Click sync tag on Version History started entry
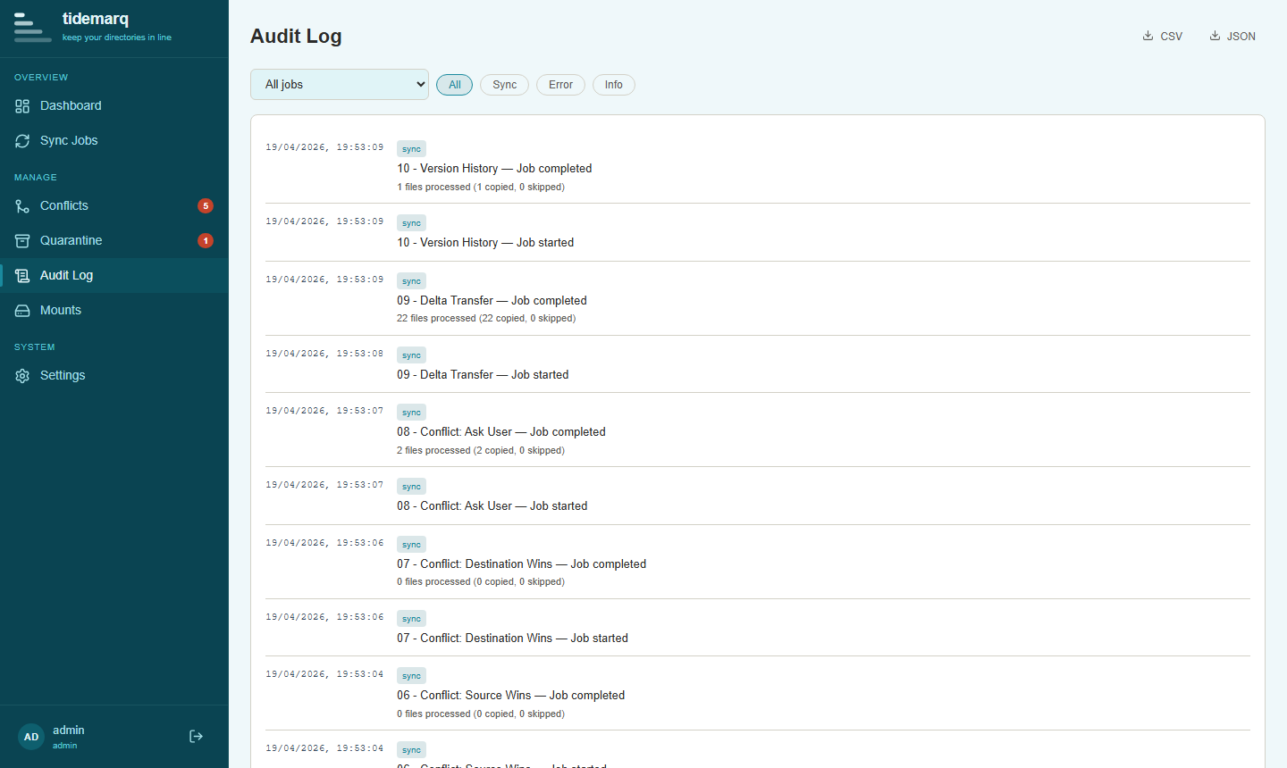Screen dimensions: 1287x768 [x=411, y=223]
